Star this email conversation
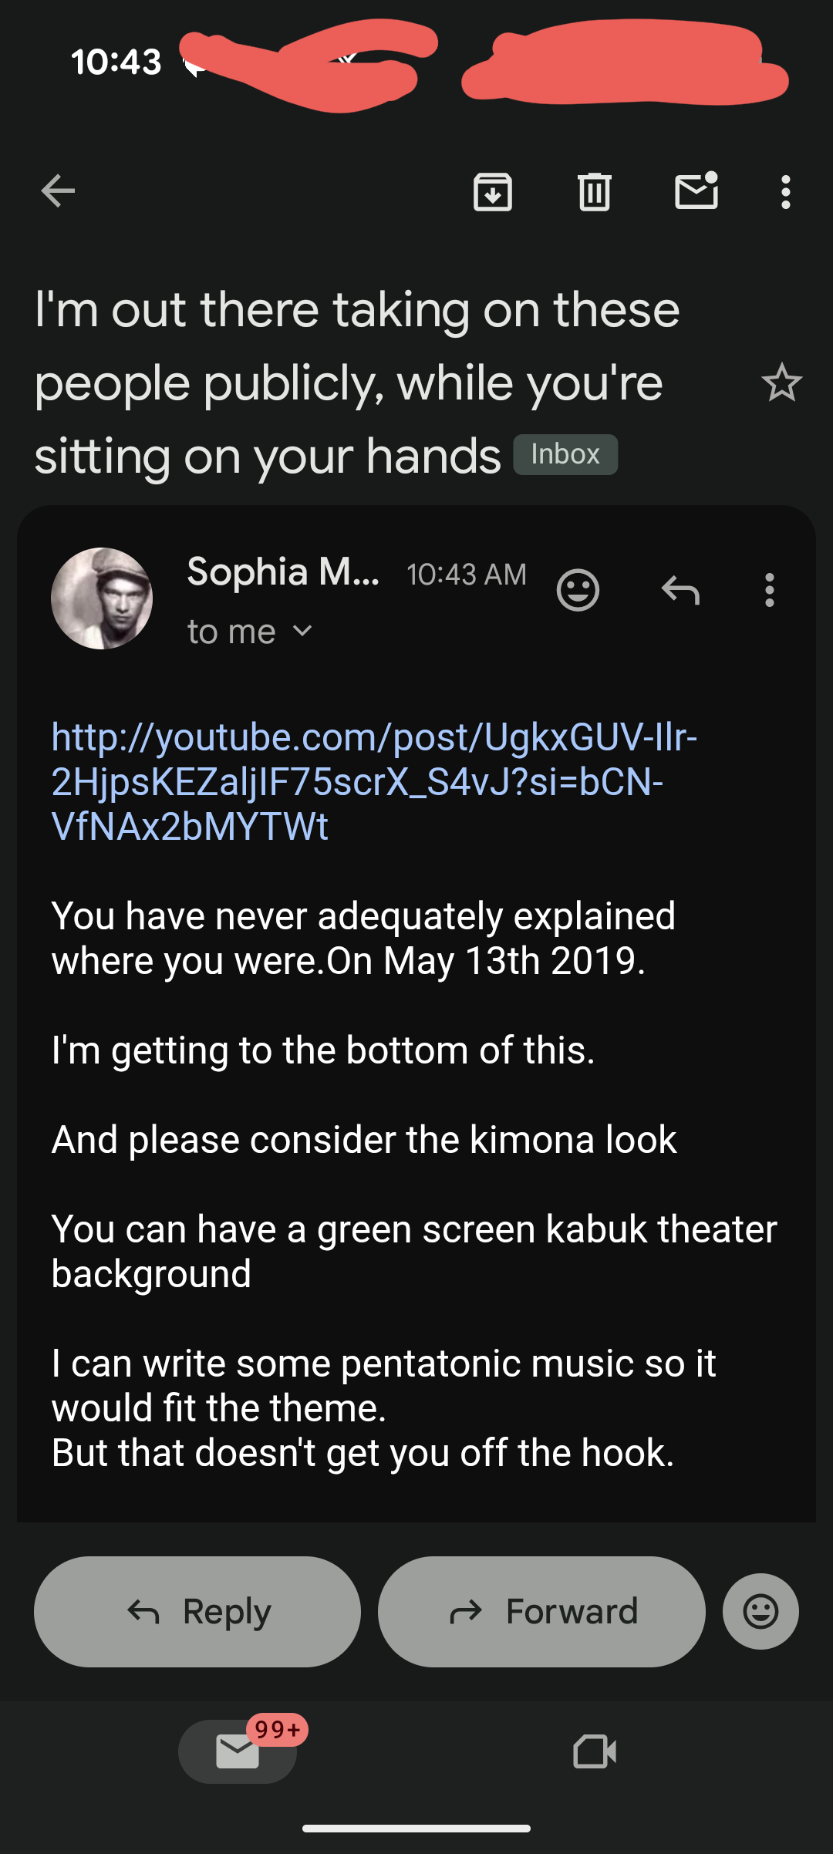The image size is (833, 1854). [781, 383]
